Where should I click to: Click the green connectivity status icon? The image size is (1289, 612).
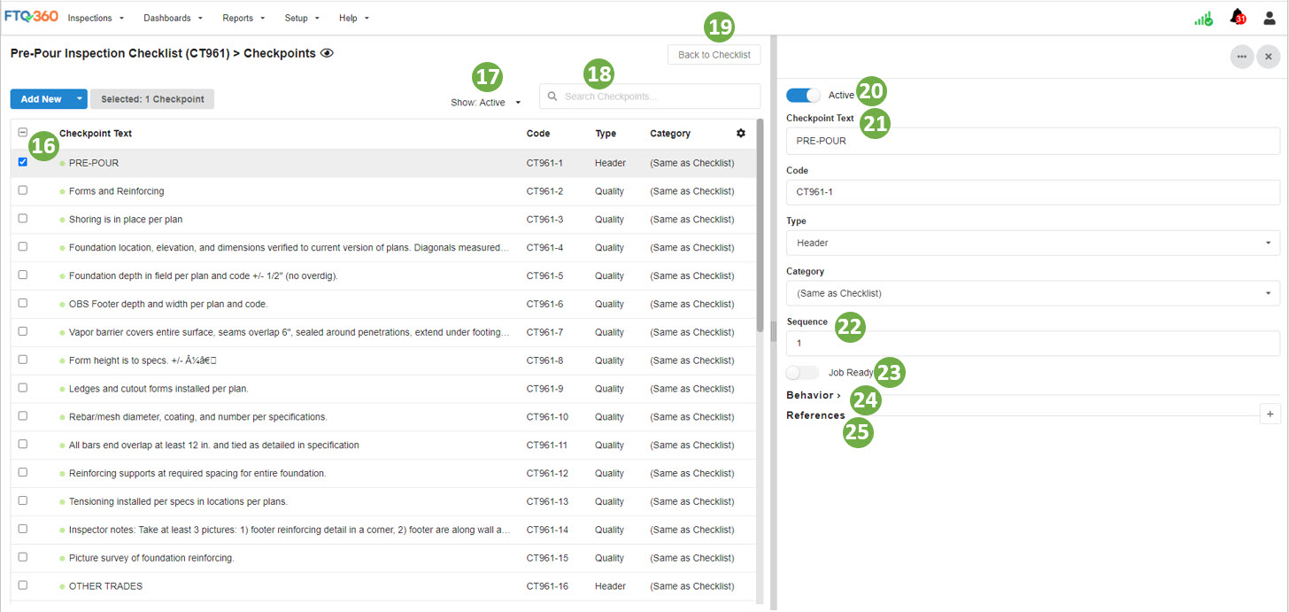click(x=1203, y=17)
